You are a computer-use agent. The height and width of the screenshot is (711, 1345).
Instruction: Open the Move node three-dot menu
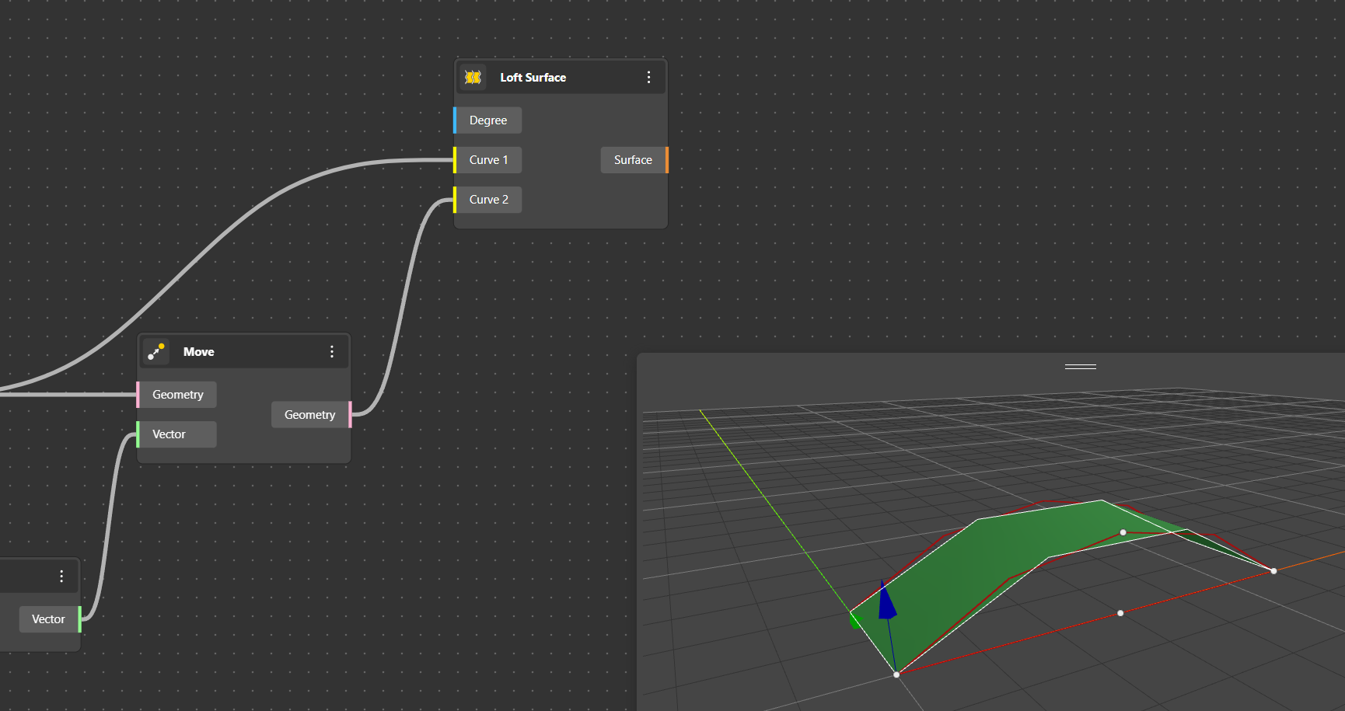(x=332, y=352)
